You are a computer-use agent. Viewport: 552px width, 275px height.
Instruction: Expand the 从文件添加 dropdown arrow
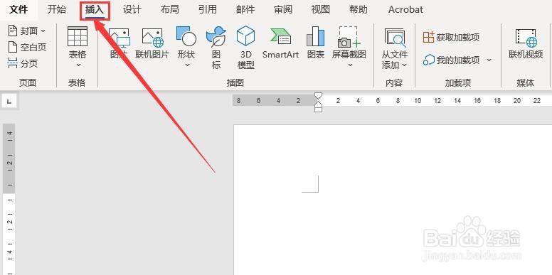pyautogui.click(x=404, y=65)
